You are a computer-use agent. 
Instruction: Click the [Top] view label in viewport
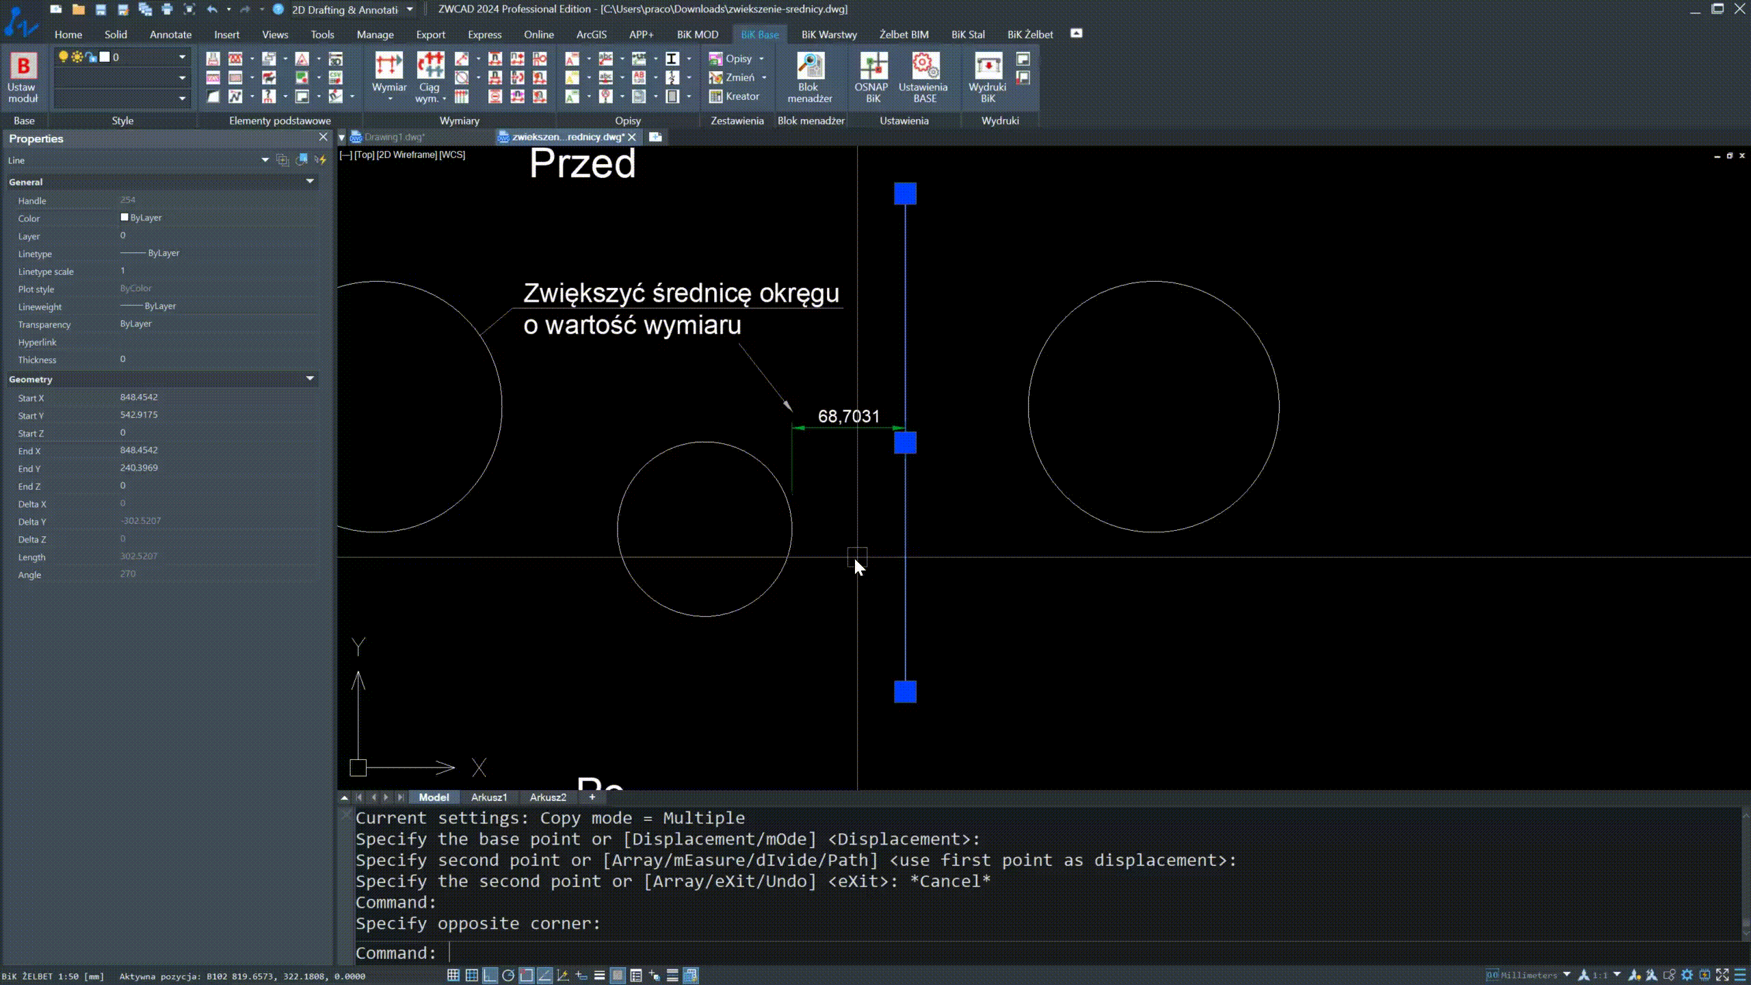pos(364,155)
